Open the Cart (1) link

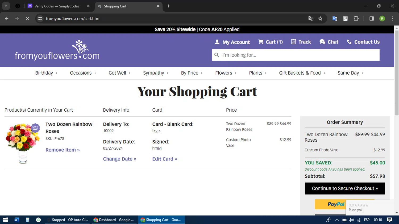tap(271, 42)
